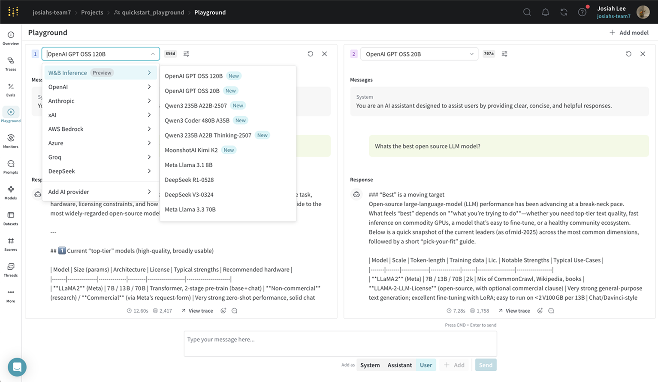View trace for the 7.28s response
This screenshot has width=658, height=382.
tap(514, 311)
